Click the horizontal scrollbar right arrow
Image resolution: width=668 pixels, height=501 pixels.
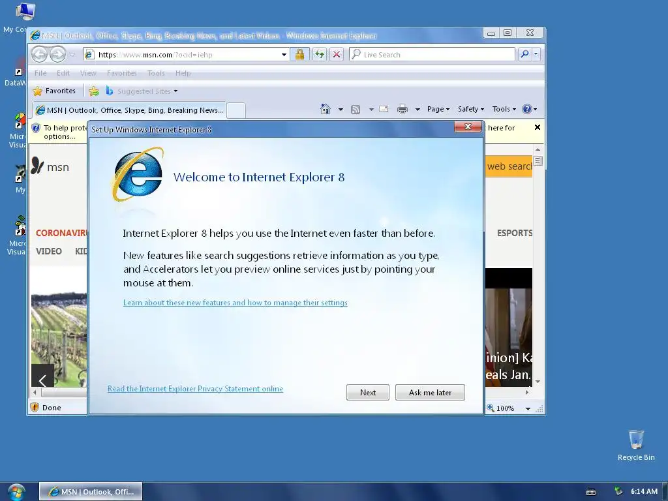tap(527, 392)
